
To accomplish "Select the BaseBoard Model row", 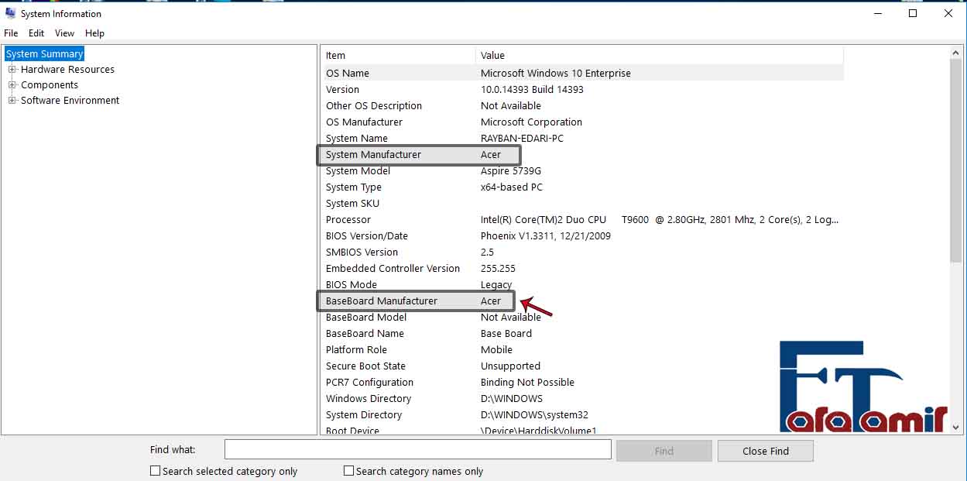I will click(x=583, y=317).
